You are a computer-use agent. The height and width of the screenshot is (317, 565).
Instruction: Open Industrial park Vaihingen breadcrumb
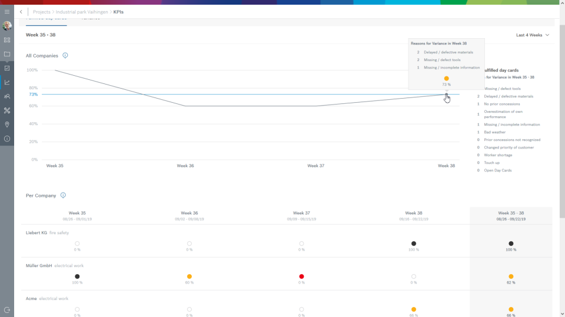tap(82, 12)
